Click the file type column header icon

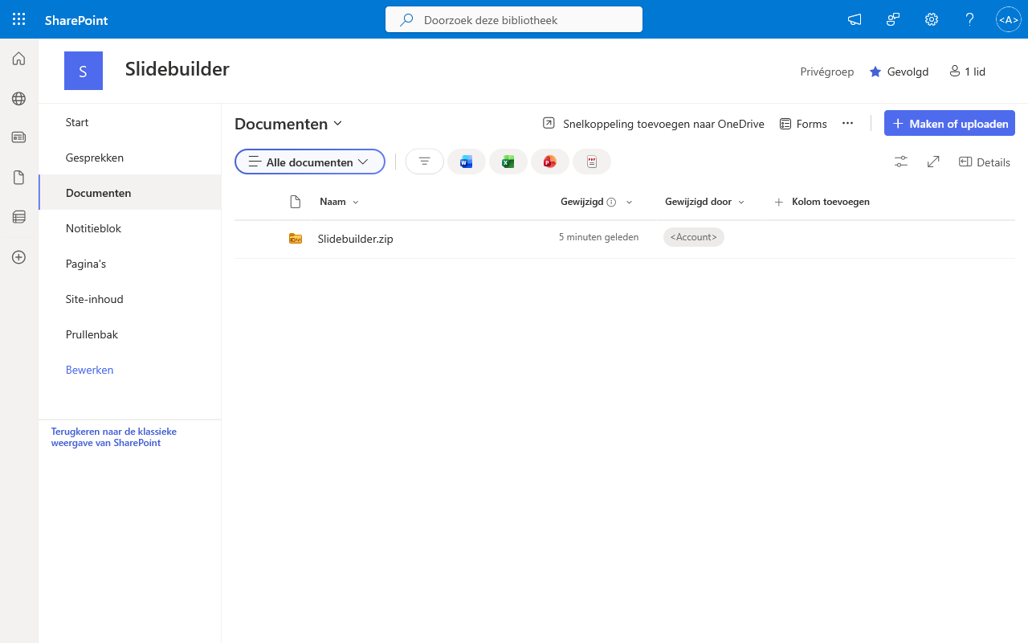[x=296, y=202]
